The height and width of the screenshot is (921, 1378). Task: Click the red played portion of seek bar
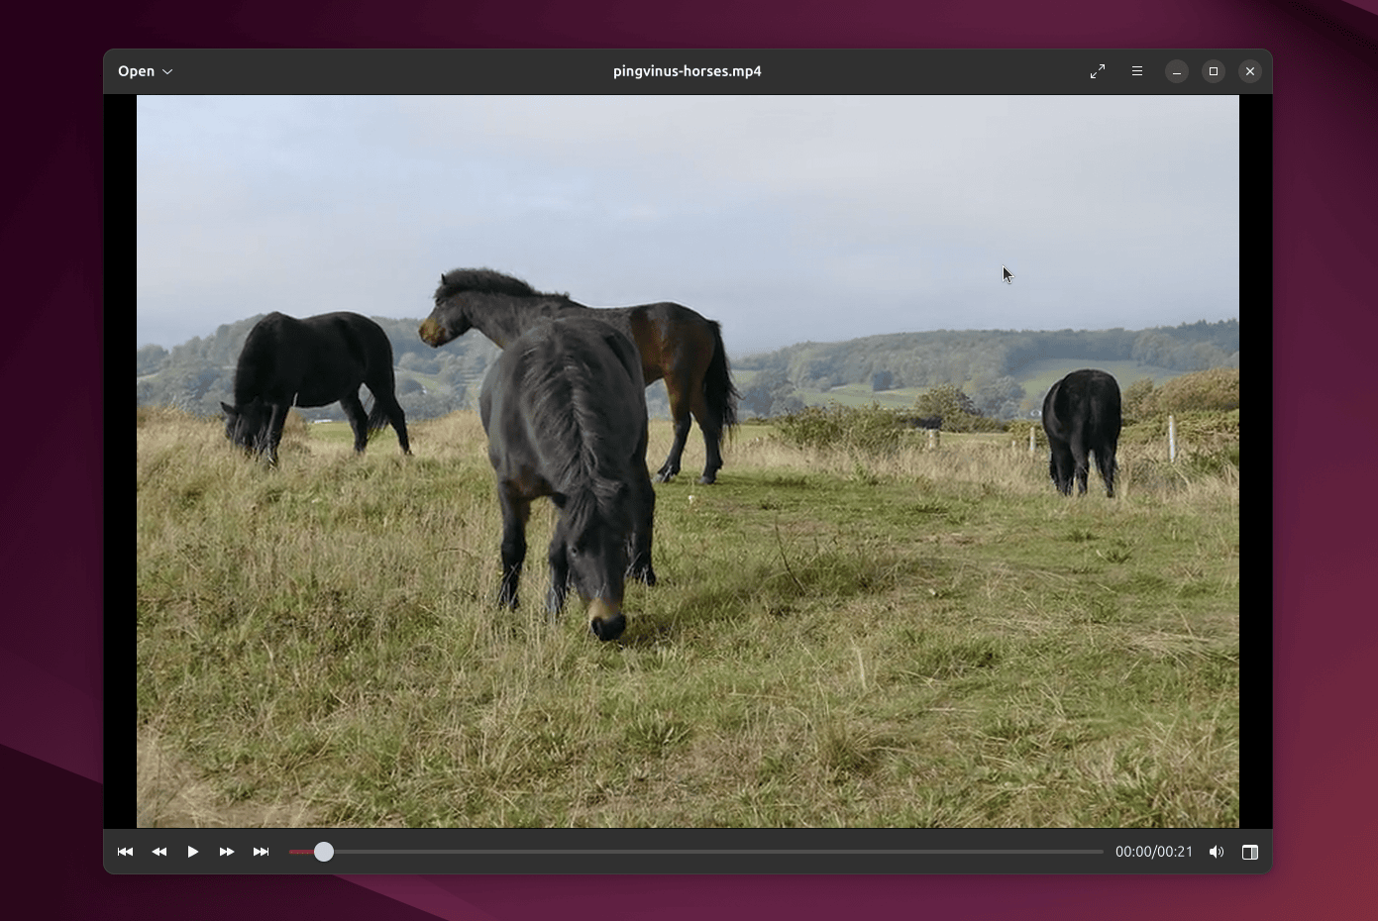(301, 852)
